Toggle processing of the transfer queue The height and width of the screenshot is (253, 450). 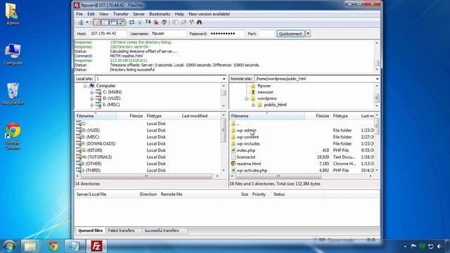(x=140, y=22)
